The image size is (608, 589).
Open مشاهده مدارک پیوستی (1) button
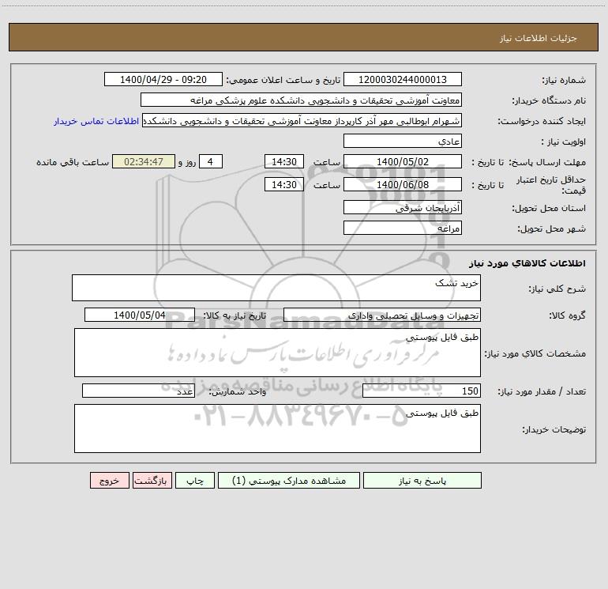[289, 480]
